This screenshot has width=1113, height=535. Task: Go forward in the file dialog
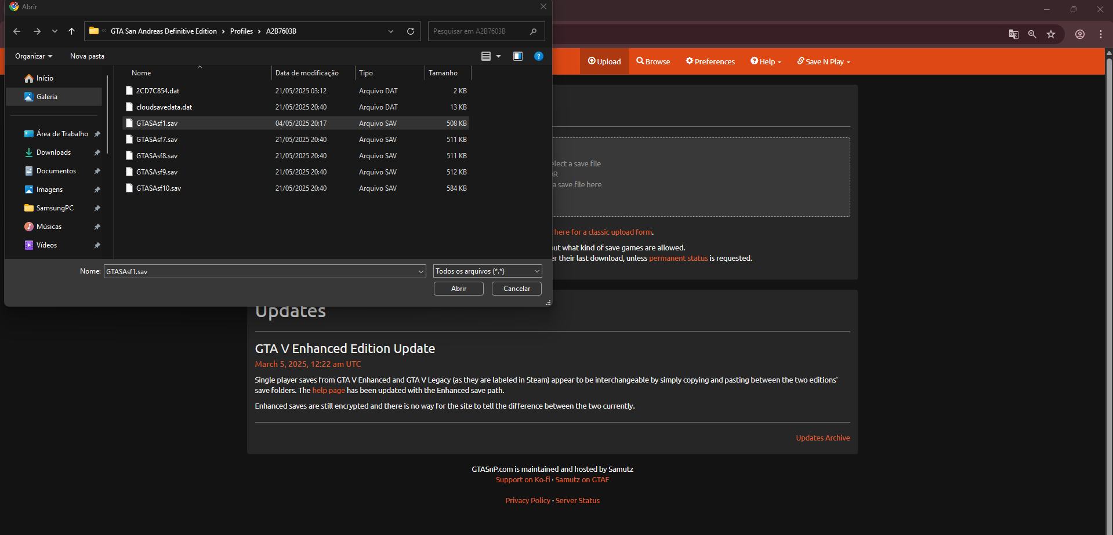coord(37,31)
